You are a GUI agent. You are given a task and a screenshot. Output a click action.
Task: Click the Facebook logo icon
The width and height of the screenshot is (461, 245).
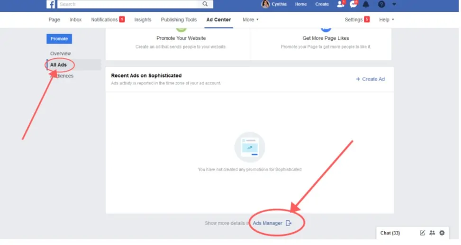click(51, 4)
